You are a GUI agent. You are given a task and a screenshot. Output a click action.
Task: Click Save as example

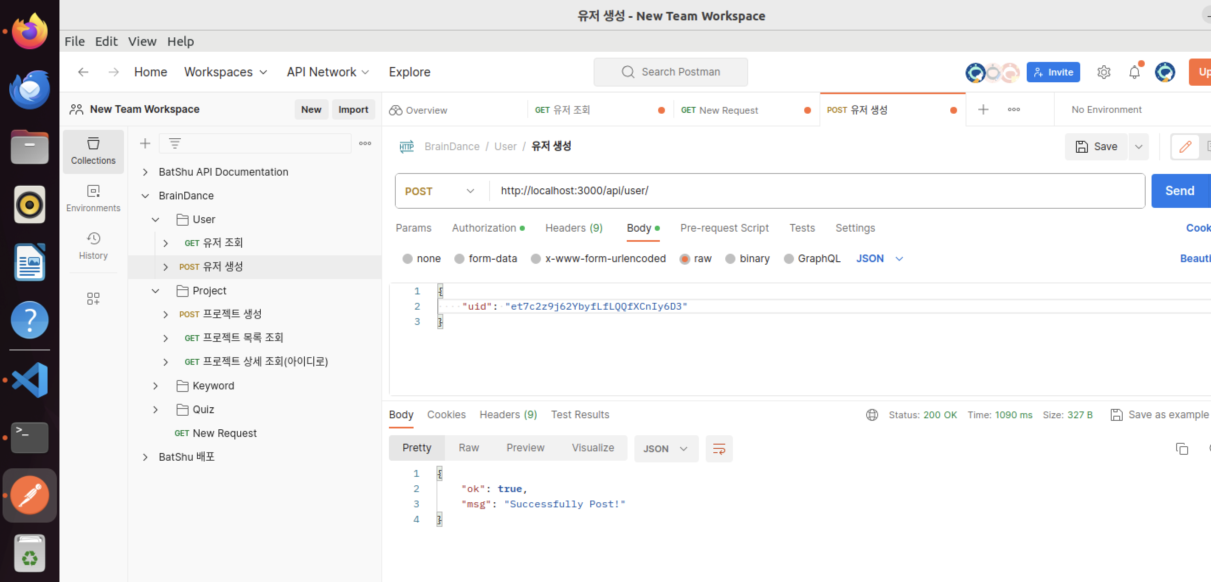tap(1160, 415)
